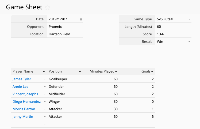Select the Opponent field containing Phoenix
Viewport: 200px width, 129px height.
(65, 26)
